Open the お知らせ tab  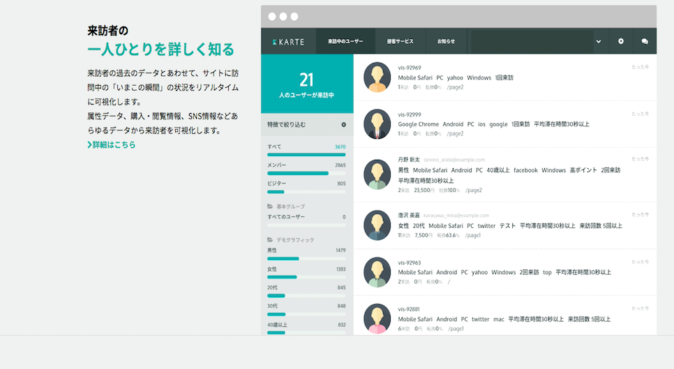446,41
